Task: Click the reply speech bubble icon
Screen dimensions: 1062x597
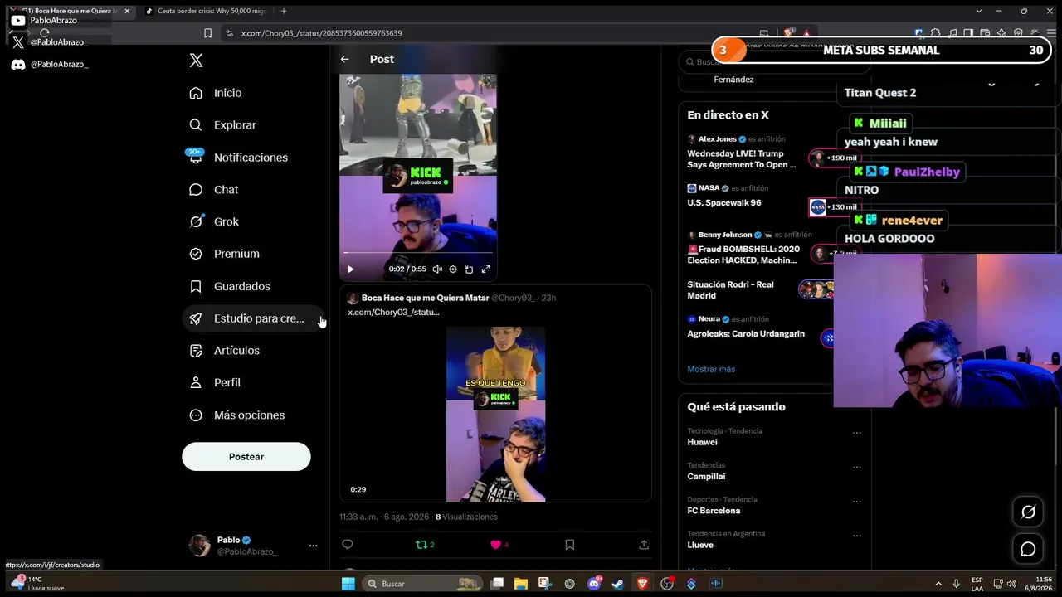Action: coord(348,545)
